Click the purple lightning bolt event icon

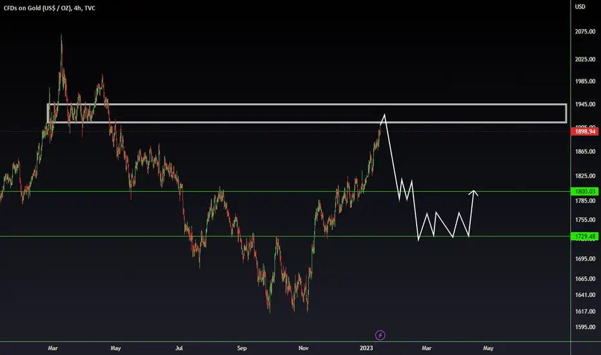[380, 335]
